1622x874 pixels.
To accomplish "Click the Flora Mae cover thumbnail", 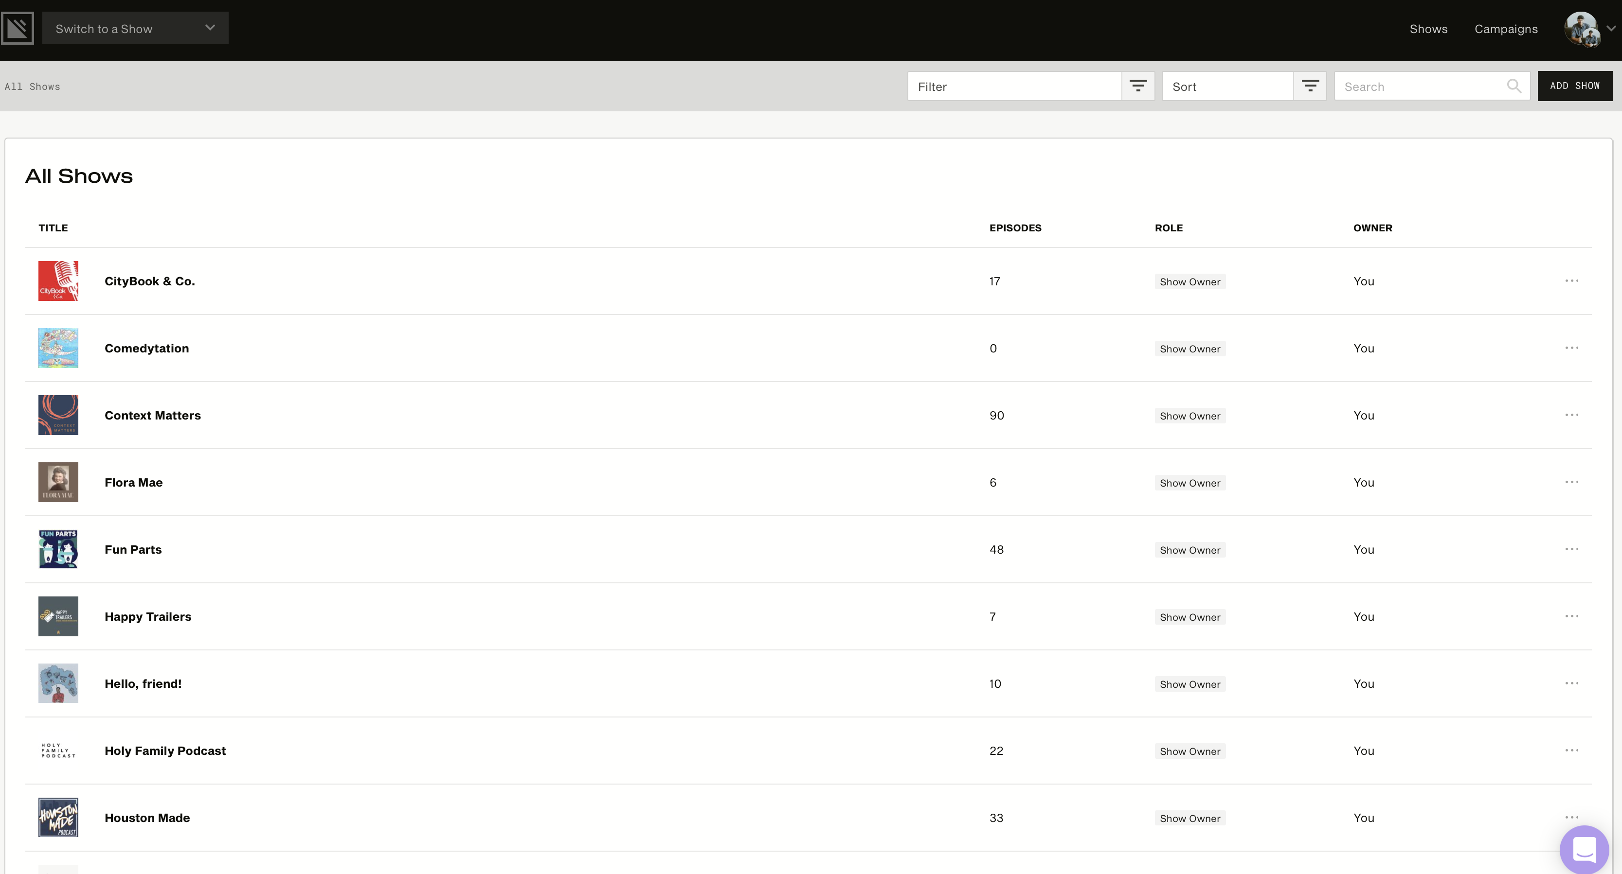I will click(x=58, y=482).
